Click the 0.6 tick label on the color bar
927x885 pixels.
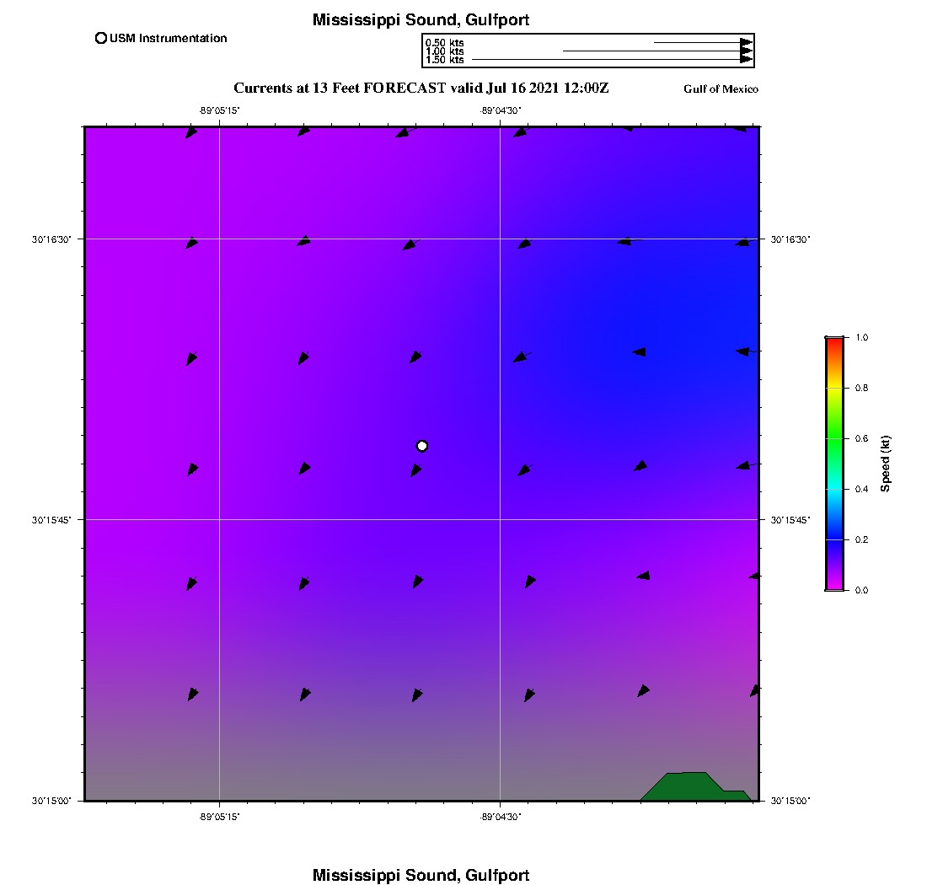pyautogui.click(x=862, y=438)
